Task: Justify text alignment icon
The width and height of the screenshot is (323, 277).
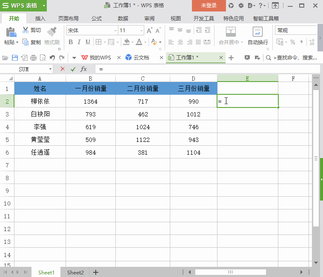Action: pos(198,42)
